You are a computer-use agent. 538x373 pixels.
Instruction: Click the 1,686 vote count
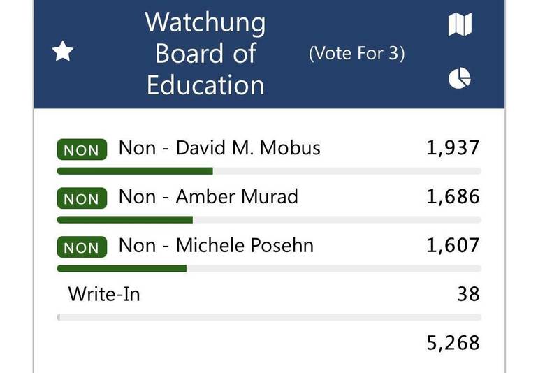point(453,197)
